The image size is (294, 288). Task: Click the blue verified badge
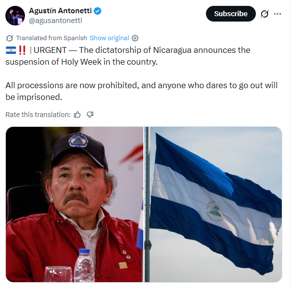[97, 11]
